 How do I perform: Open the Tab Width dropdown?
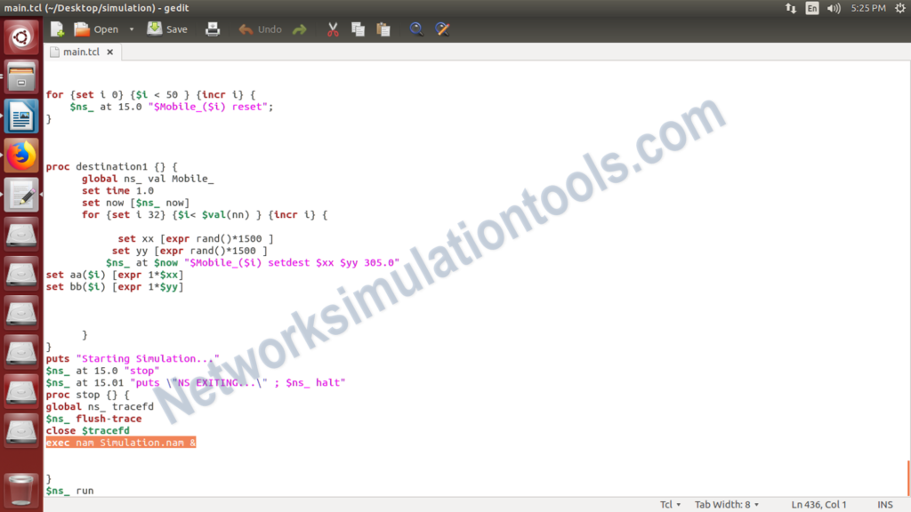pos(727,504)
